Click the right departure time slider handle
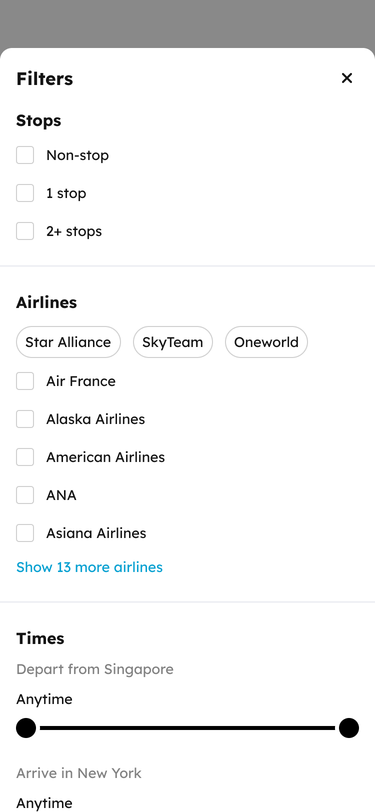 point(349,728)
